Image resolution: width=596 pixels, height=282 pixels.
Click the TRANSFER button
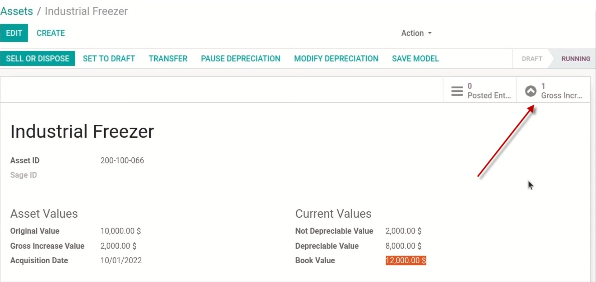[x=168, y=58]
